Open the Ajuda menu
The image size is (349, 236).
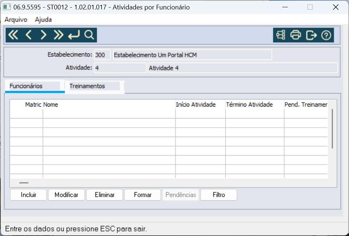[x=43, y=20]
